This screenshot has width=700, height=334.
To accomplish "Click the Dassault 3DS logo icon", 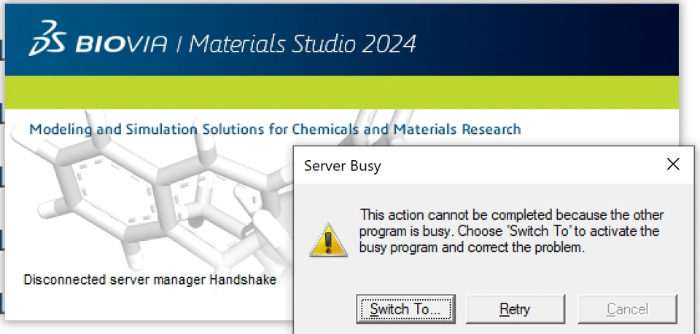I will (47, 41).
